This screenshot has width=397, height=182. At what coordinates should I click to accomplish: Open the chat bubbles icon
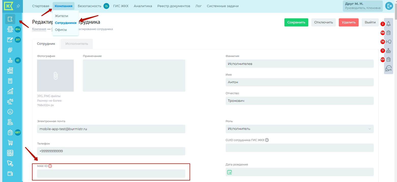coord(388,68)
